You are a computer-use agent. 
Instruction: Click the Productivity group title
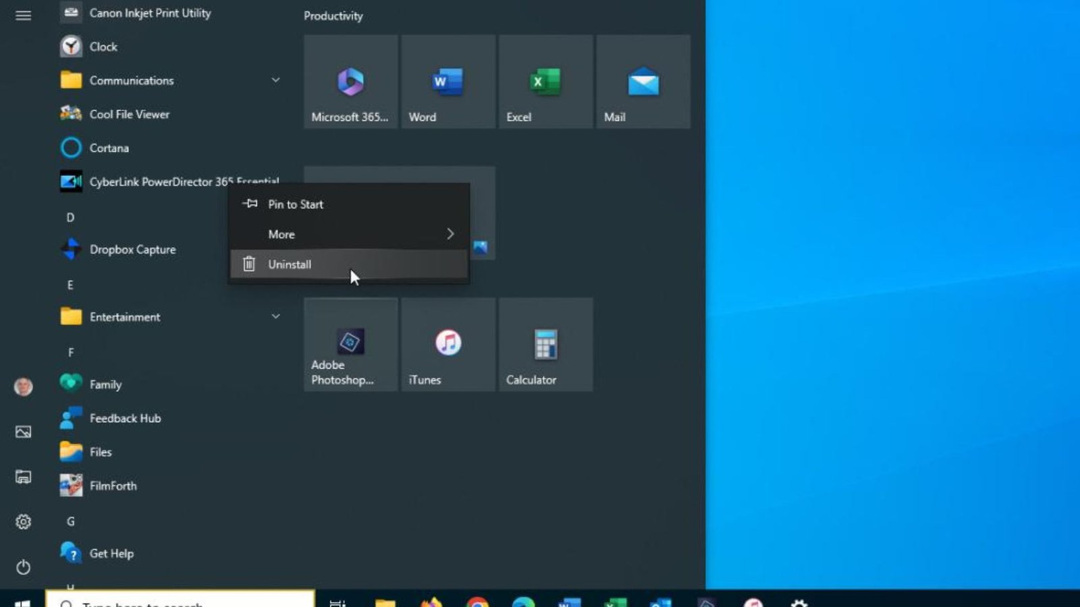tap(333, 16)
